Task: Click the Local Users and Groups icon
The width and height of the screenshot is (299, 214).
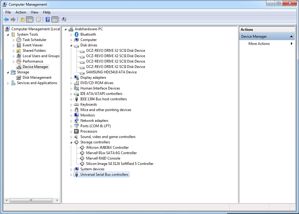Action: 19,56
